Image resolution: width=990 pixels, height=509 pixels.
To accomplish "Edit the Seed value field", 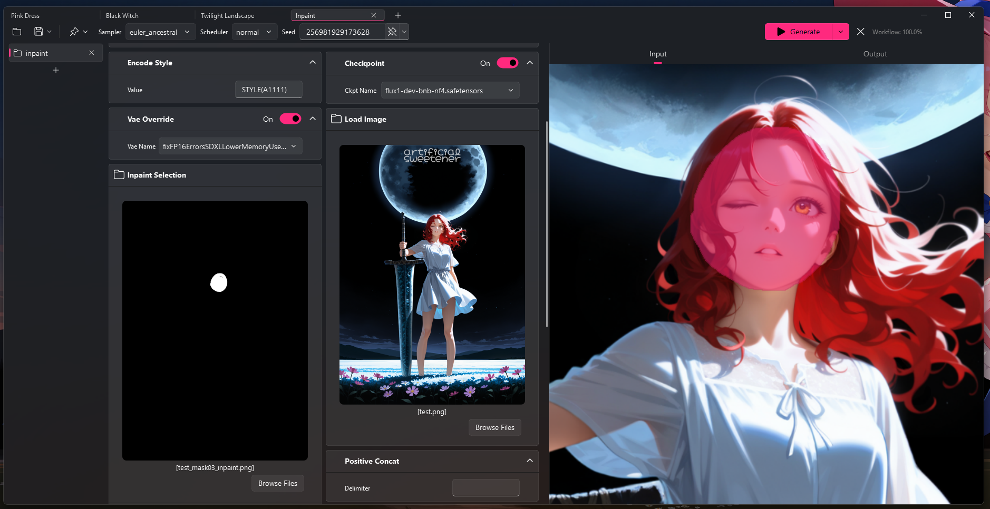I will click(342, 32).
